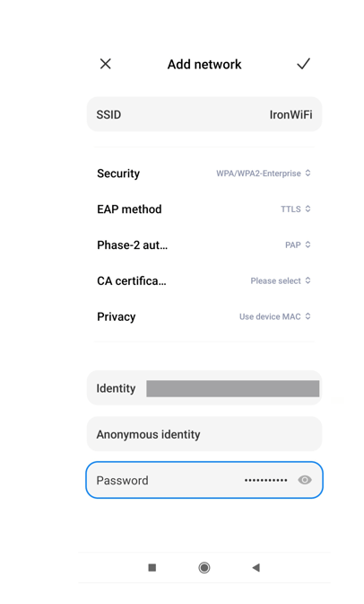
Task: Open the Security dropdown WPA/WPA2-Enterprise
Action: (x=264, y=173)
